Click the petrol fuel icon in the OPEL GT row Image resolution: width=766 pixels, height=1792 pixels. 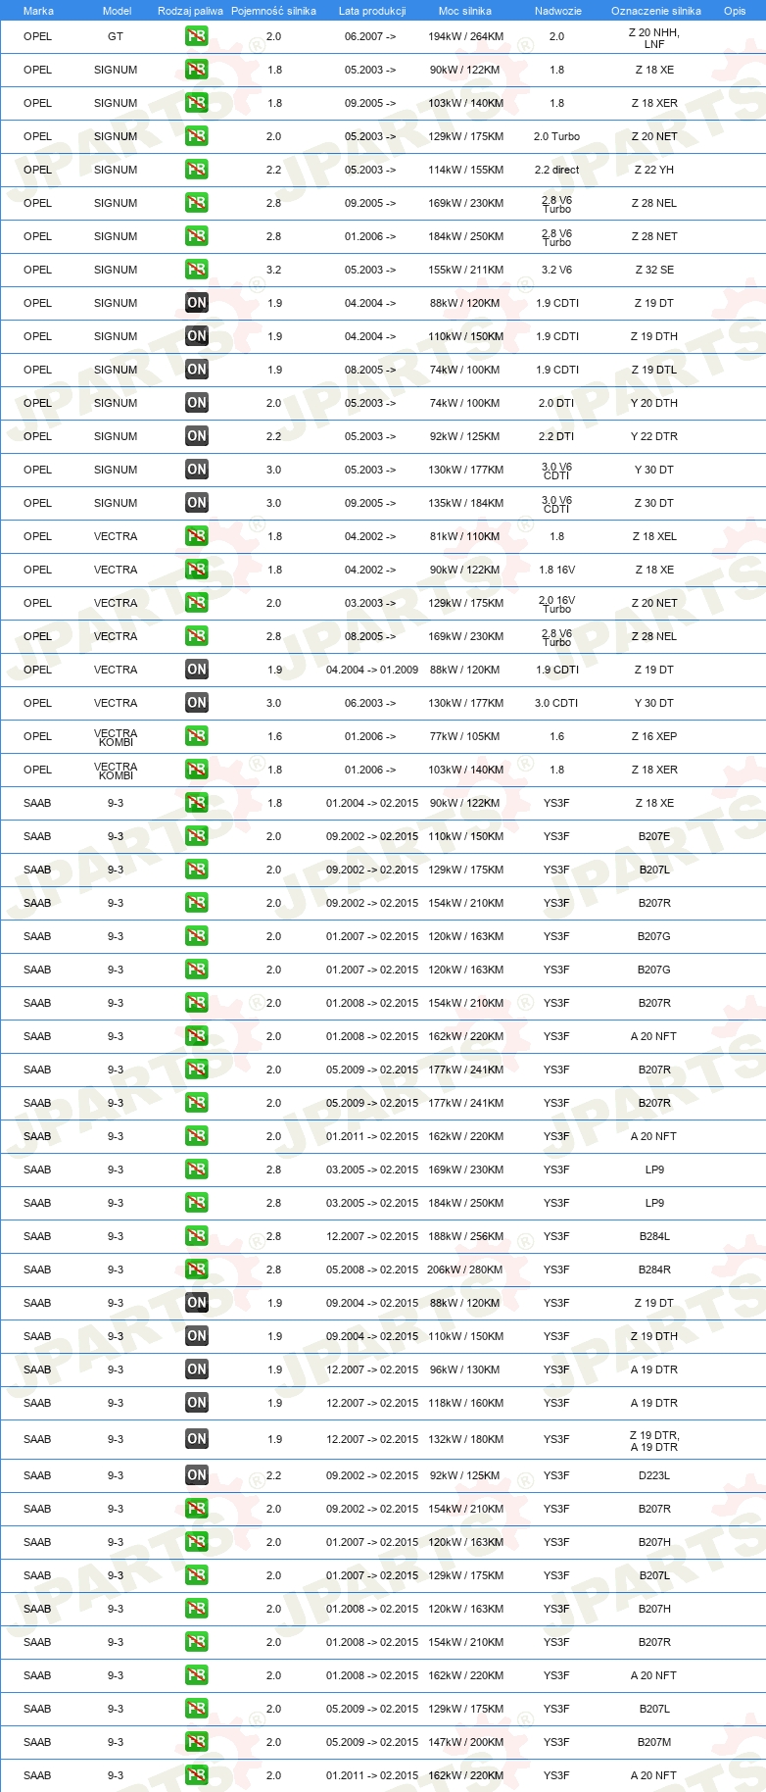197,36
